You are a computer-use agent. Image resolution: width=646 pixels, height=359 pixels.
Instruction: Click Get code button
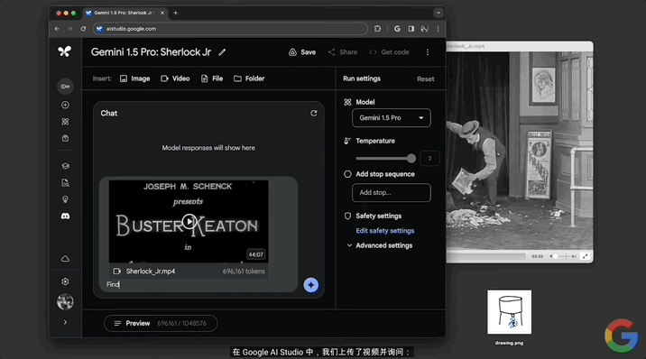[389, 52]
